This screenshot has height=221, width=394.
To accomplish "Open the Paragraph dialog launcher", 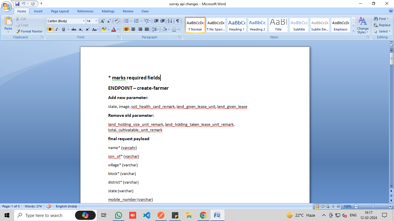I will 179,37.
